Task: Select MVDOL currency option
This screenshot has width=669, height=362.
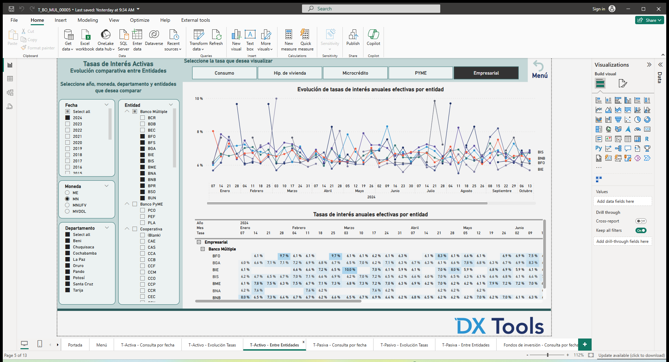Action: click(67, 211)
